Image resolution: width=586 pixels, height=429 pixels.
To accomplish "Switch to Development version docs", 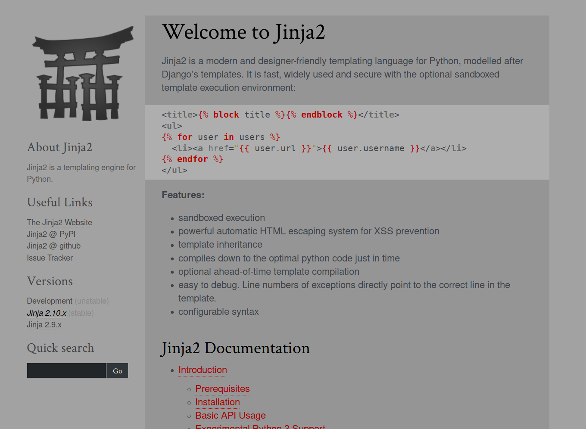I will [50, 301].
